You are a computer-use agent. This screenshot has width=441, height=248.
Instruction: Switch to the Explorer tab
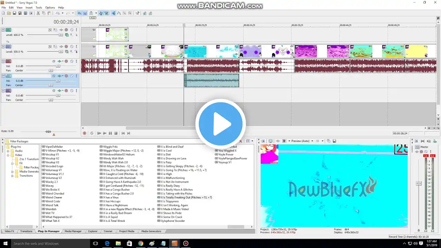click(x=93, y=231)
